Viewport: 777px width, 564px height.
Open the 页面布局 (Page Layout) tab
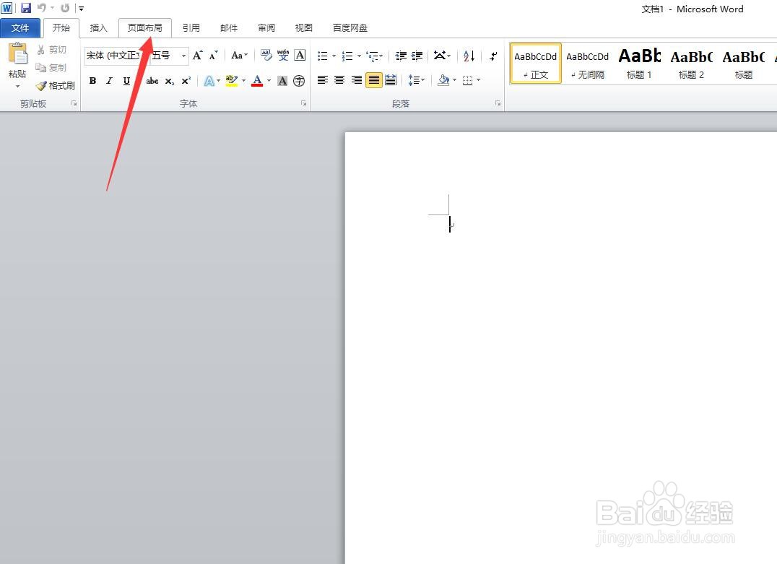coord(144,27)
